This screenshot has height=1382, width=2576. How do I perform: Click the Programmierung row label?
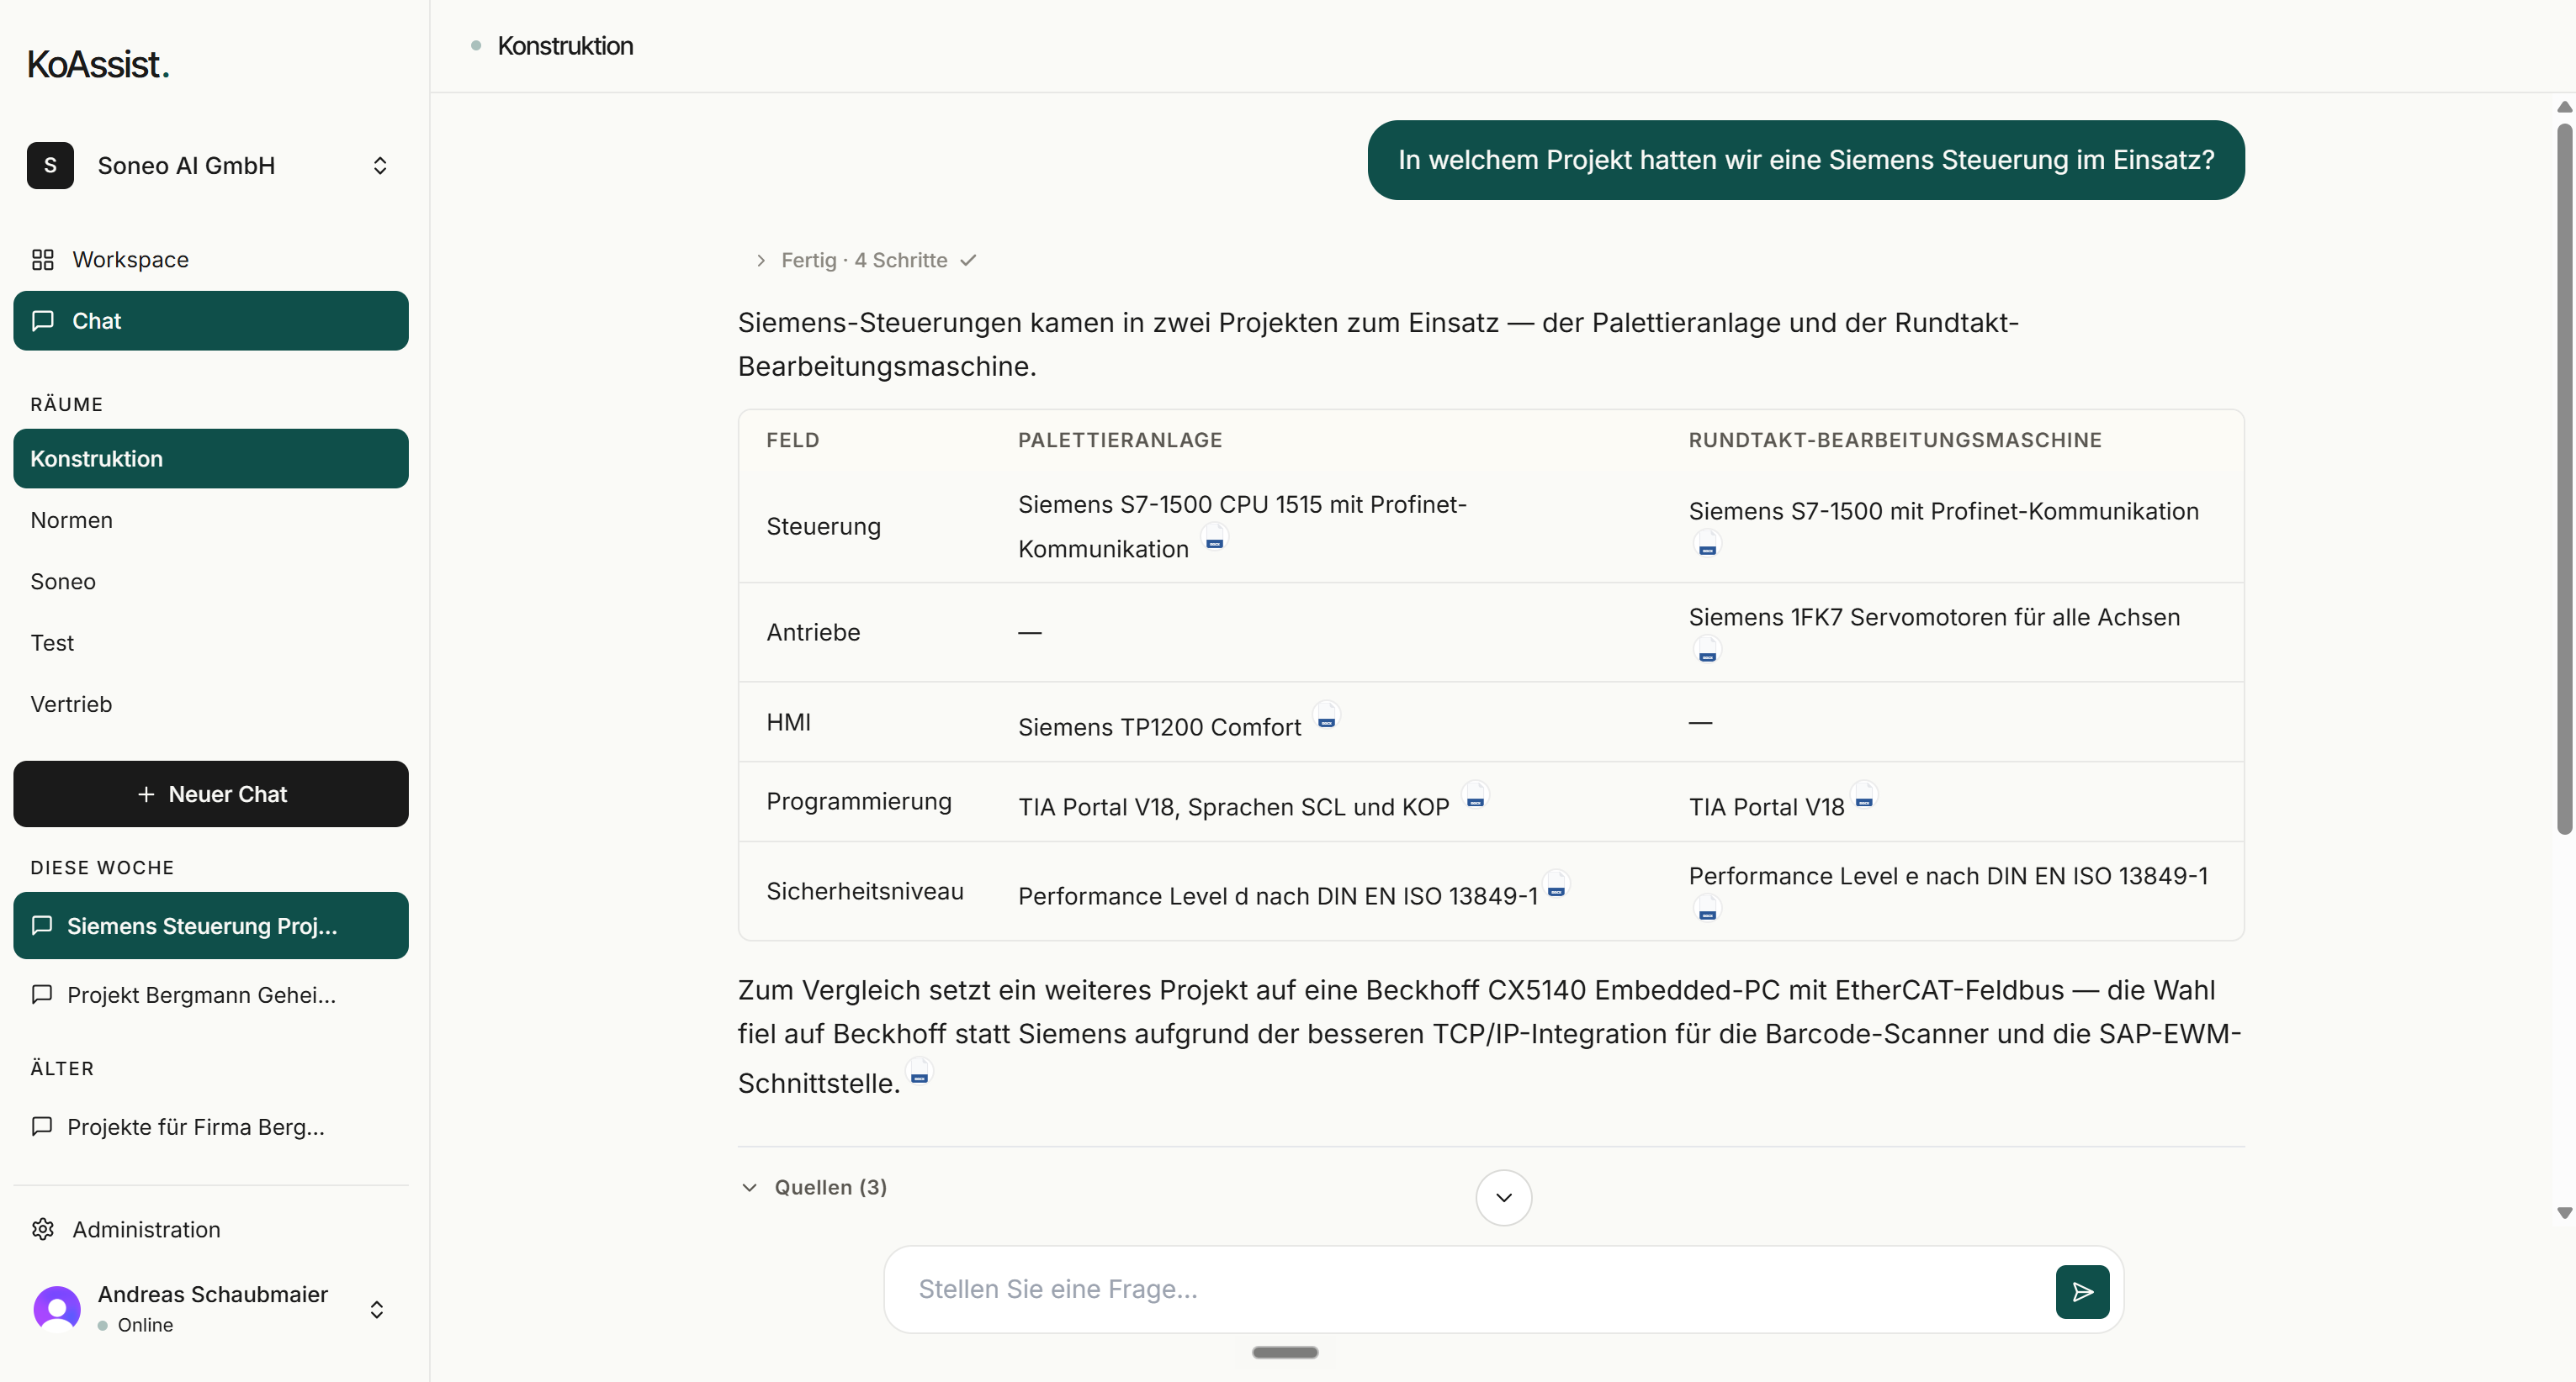[859, 801]
